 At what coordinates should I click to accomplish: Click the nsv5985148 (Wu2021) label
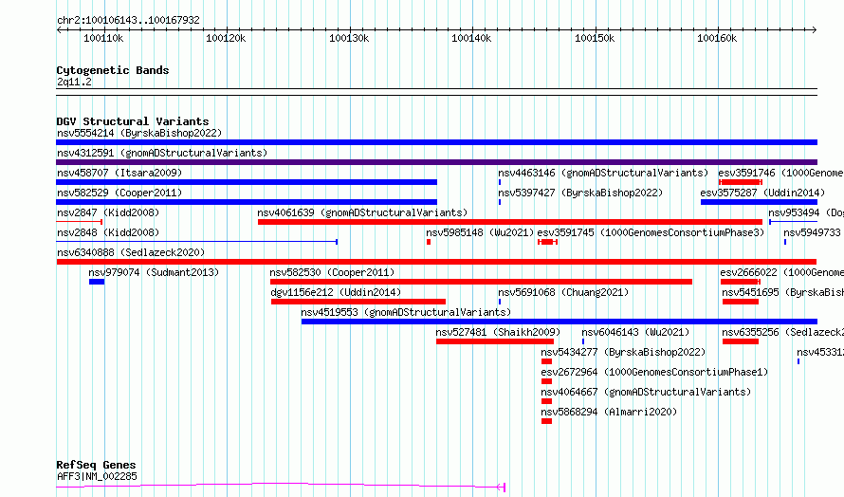(480, 232)
